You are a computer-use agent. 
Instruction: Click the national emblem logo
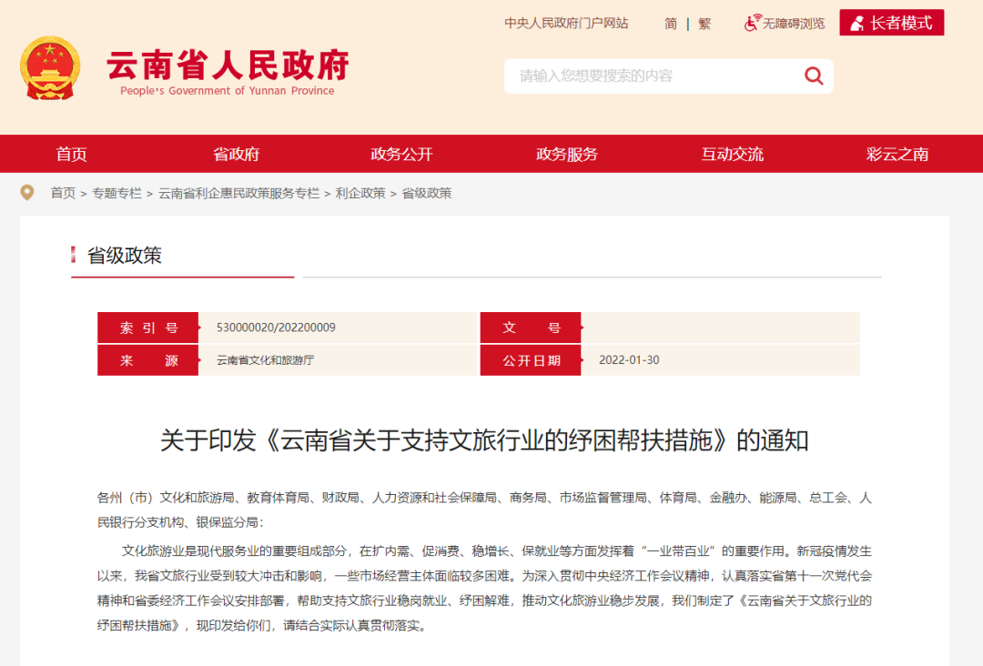click(x=50, y=67)
